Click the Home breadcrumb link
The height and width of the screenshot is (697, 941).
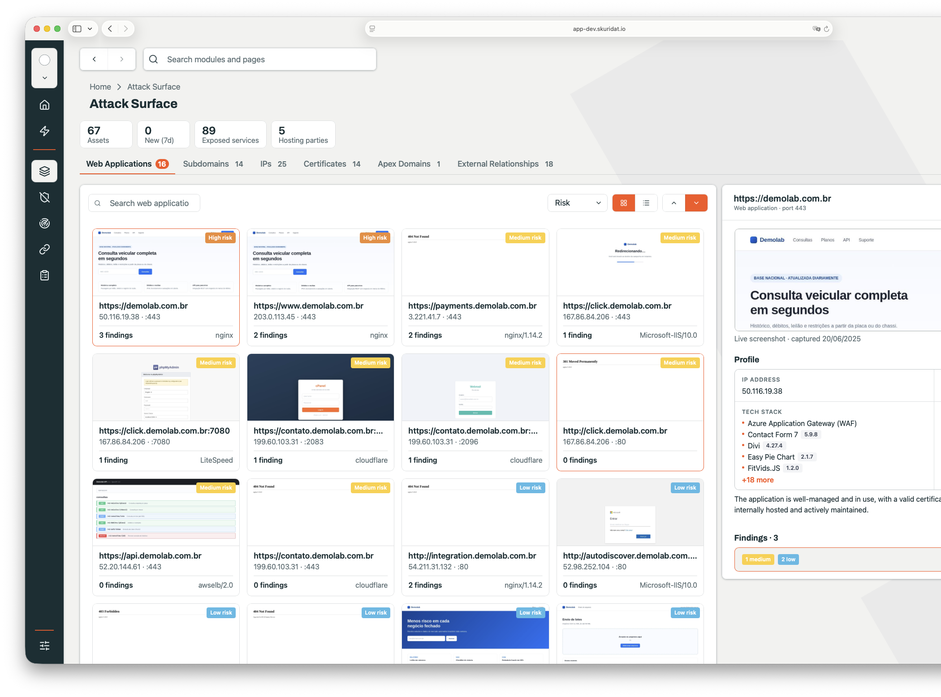pyautogui.click(x=100, y=86)
